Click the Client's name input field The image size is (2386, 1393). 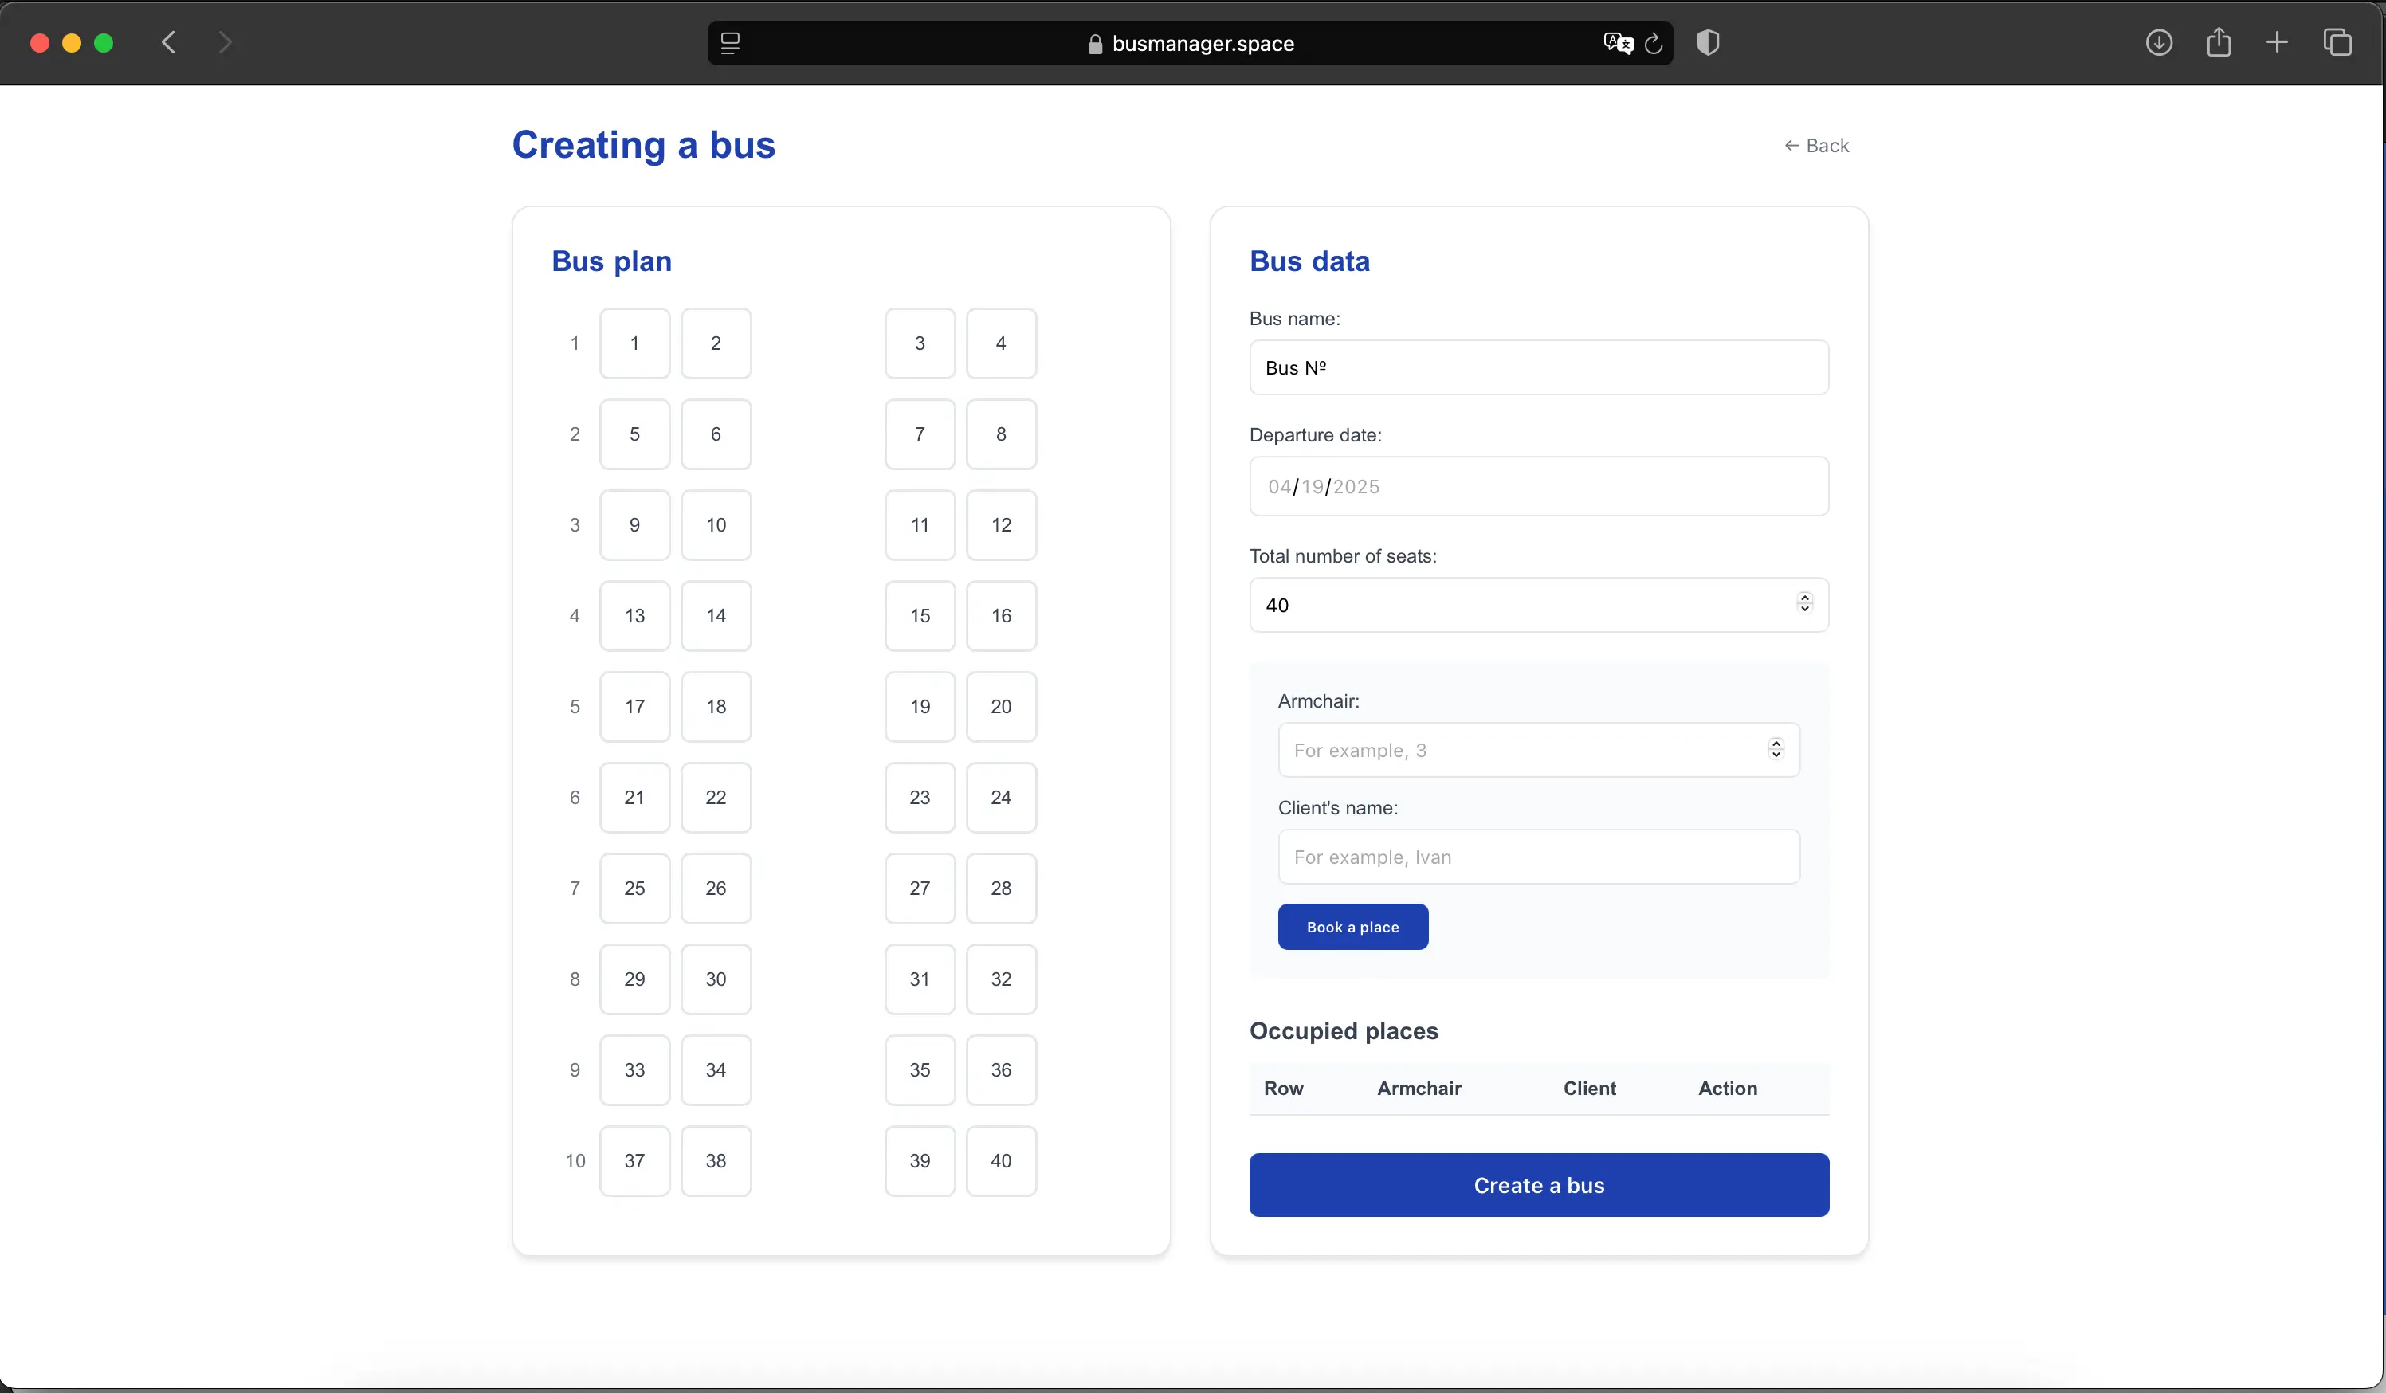coord(1537,856)
